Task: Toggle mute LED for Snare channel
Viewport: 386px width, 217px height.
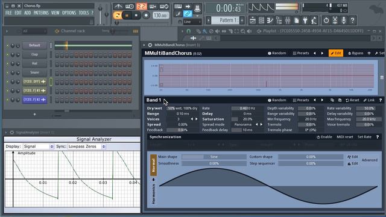Action: click(x=7, y=72)
